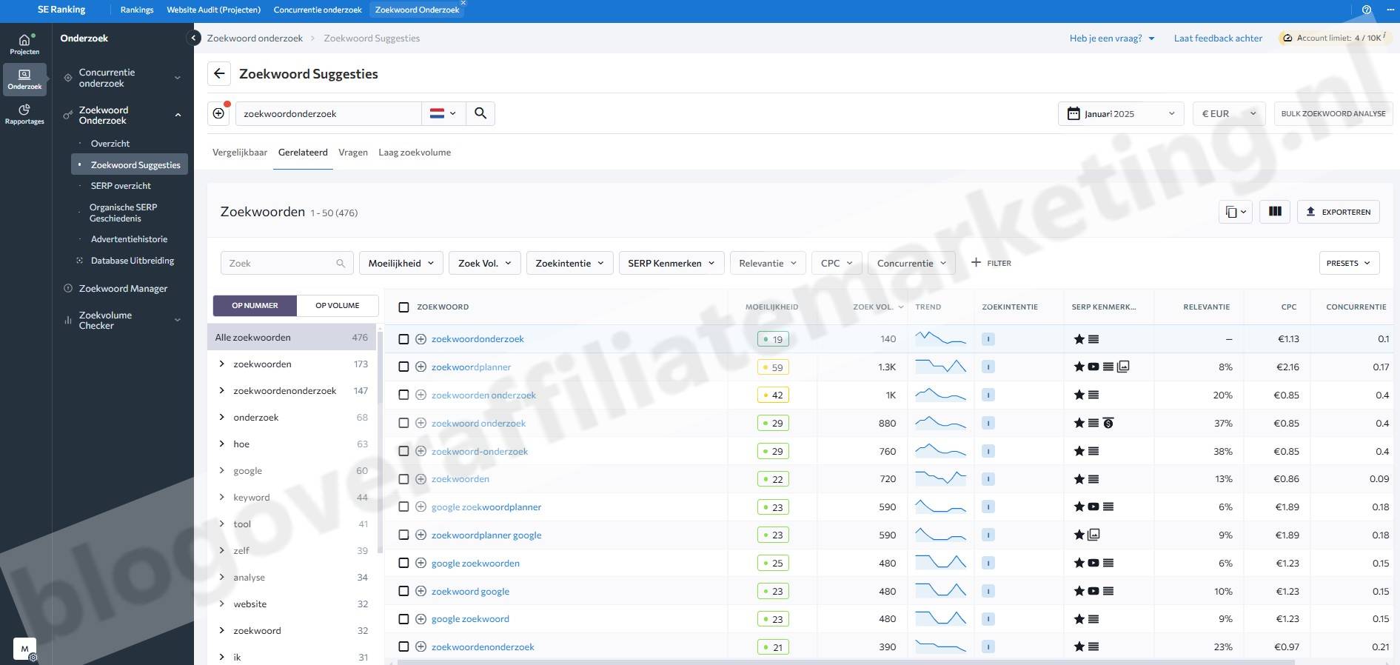Click the plus icon next to zoekwoordplanner
This screenshot has width=1400, height=665.
[421, 367]
